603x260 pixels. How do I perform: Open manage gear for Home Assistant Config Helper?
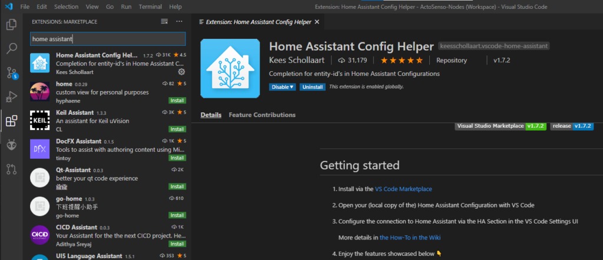[181, 72]
